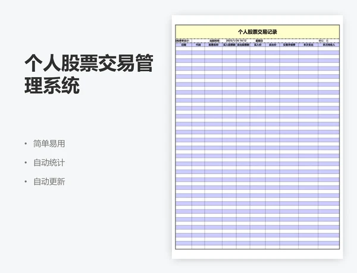
Task: Click the 股票名称 column header
Action: (x=214, y=45)
